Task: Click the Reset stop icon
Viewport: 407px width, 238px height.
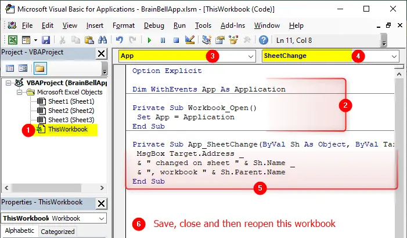Action: (x=177, y=41)
